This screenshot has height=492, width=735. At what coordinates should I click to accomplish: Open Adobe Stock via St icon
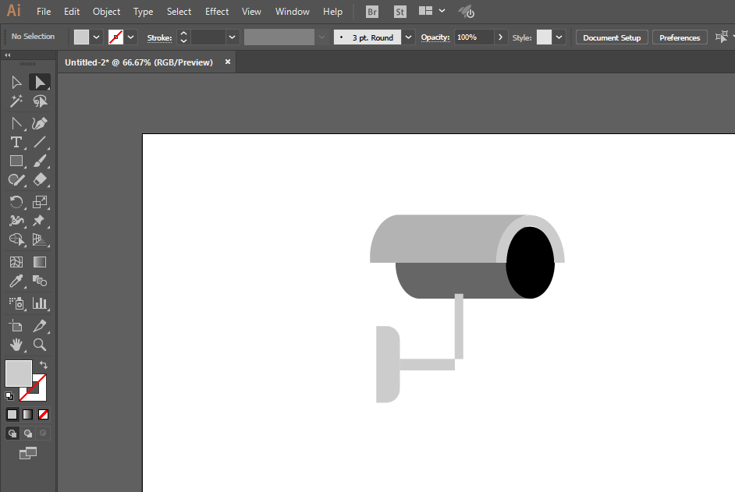(x=399, y=12)
